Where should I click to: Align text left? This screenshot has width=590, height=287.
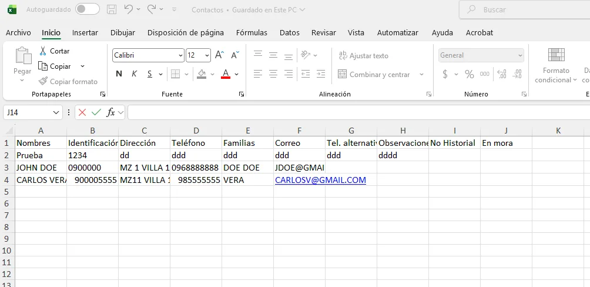tap(258, 74)
